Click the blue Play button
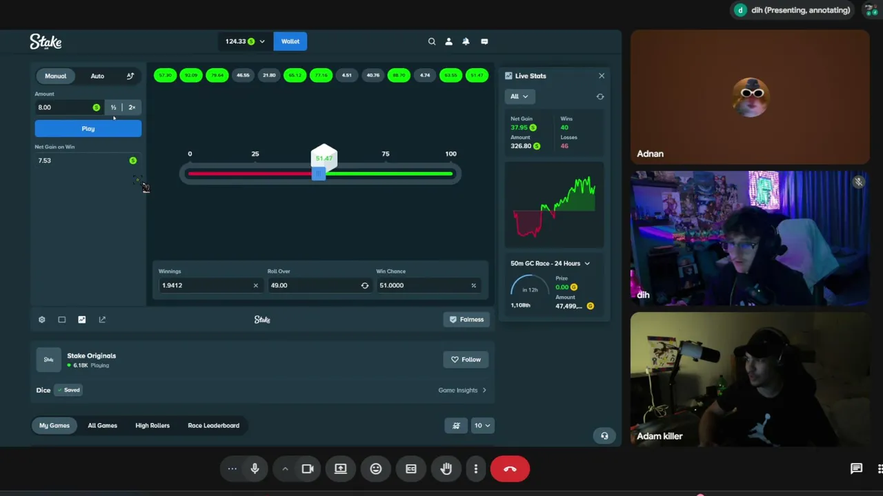Screen dimensions: 883x496 coord(88,129)
